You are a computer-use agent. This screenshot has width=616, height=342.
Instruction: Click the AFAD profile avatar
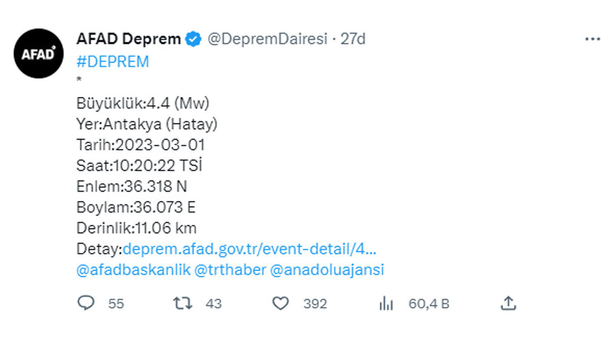tap(38, 52)
